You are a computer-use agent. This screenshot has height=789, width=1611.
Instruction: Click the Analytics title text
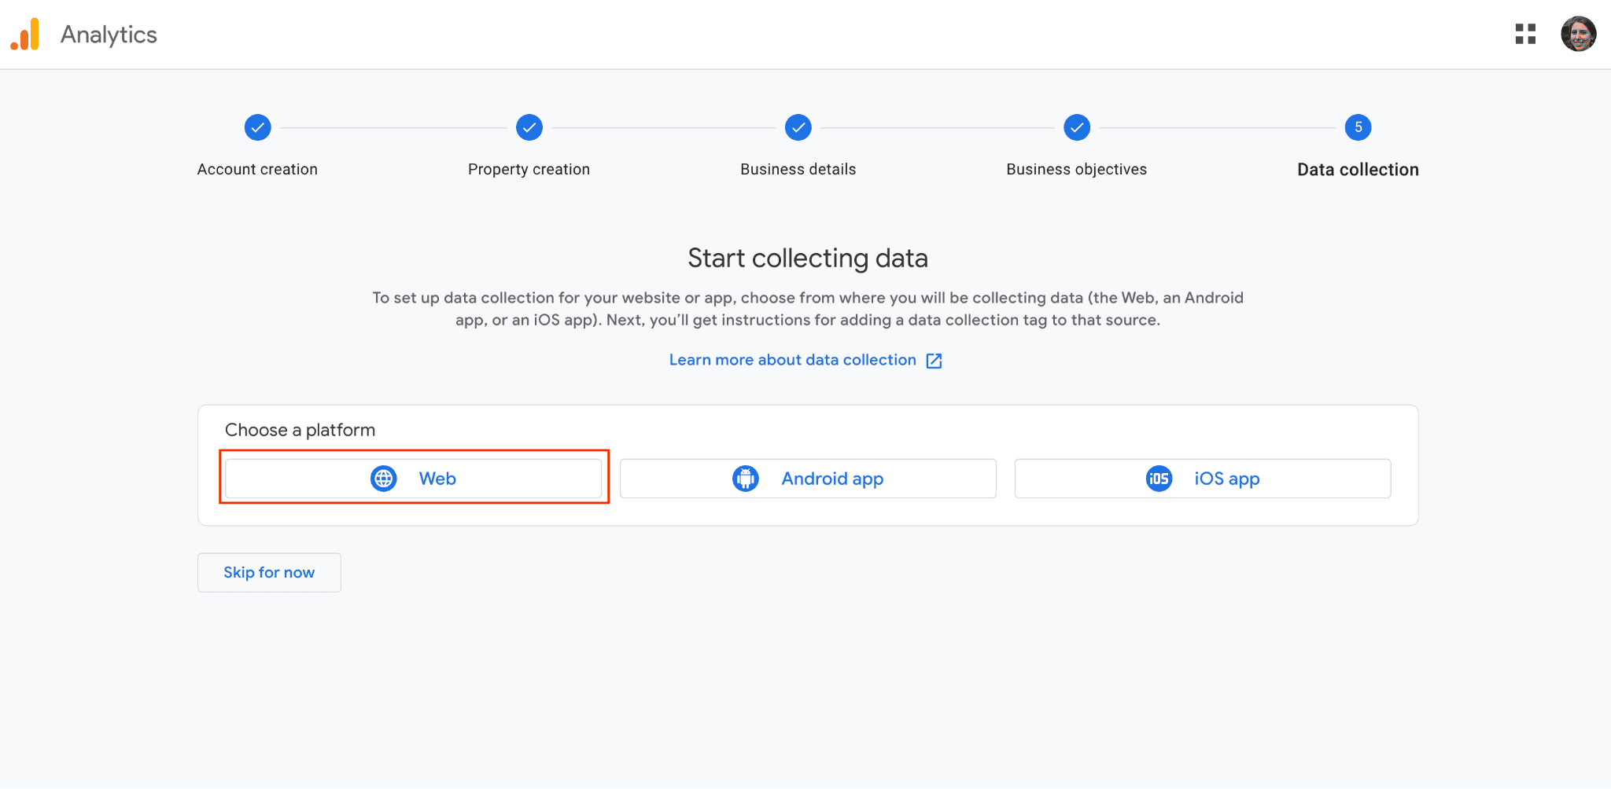click(109, 35)
